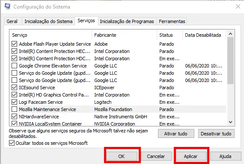Click the Cancelar button

click(x=156, y=156)
